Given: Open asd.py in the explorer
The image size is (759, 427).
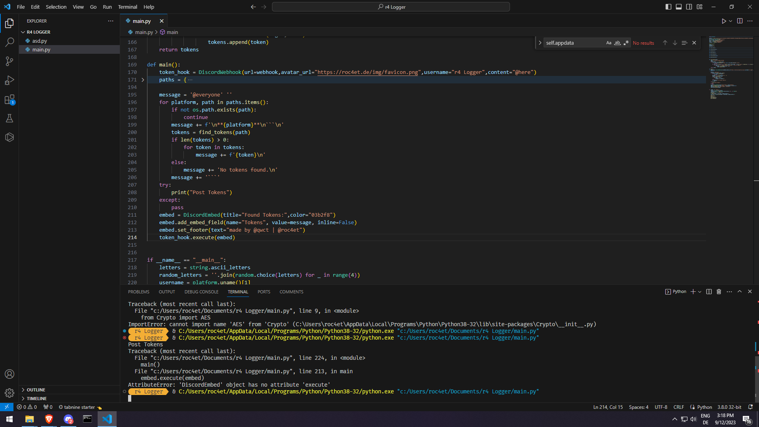Looking at the screenshot, I should click(x=40, y=41).
